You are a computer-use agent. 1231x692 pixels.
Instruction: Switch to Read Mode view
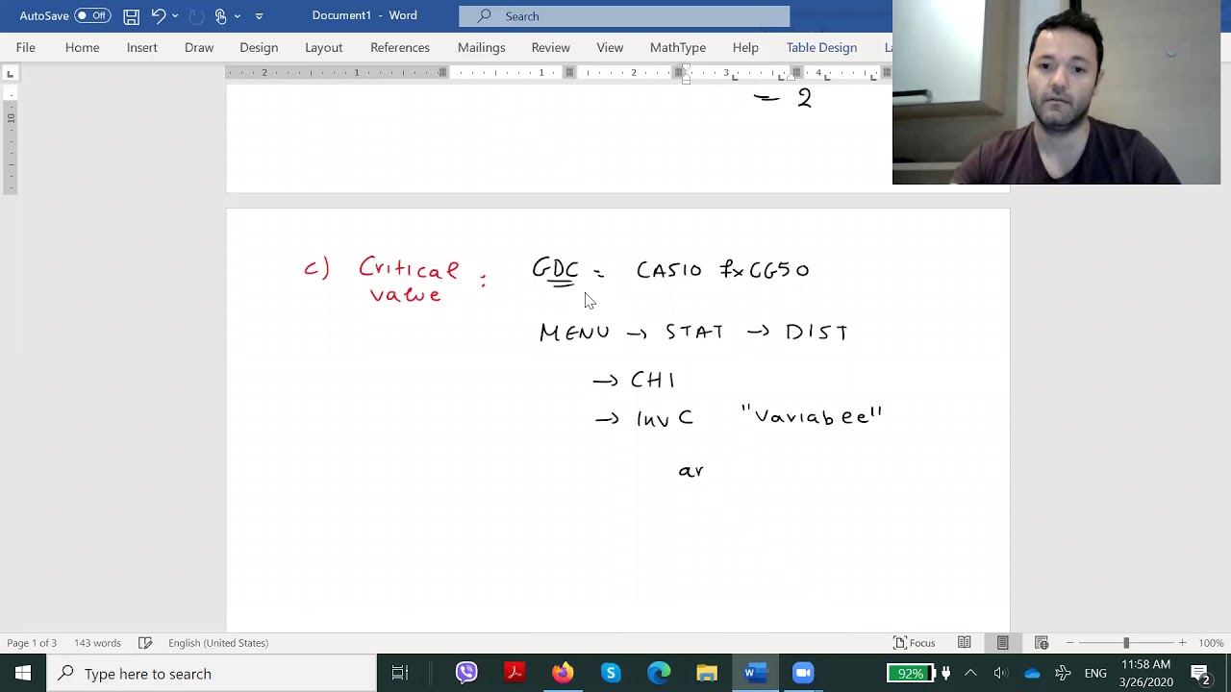point(964,643)
